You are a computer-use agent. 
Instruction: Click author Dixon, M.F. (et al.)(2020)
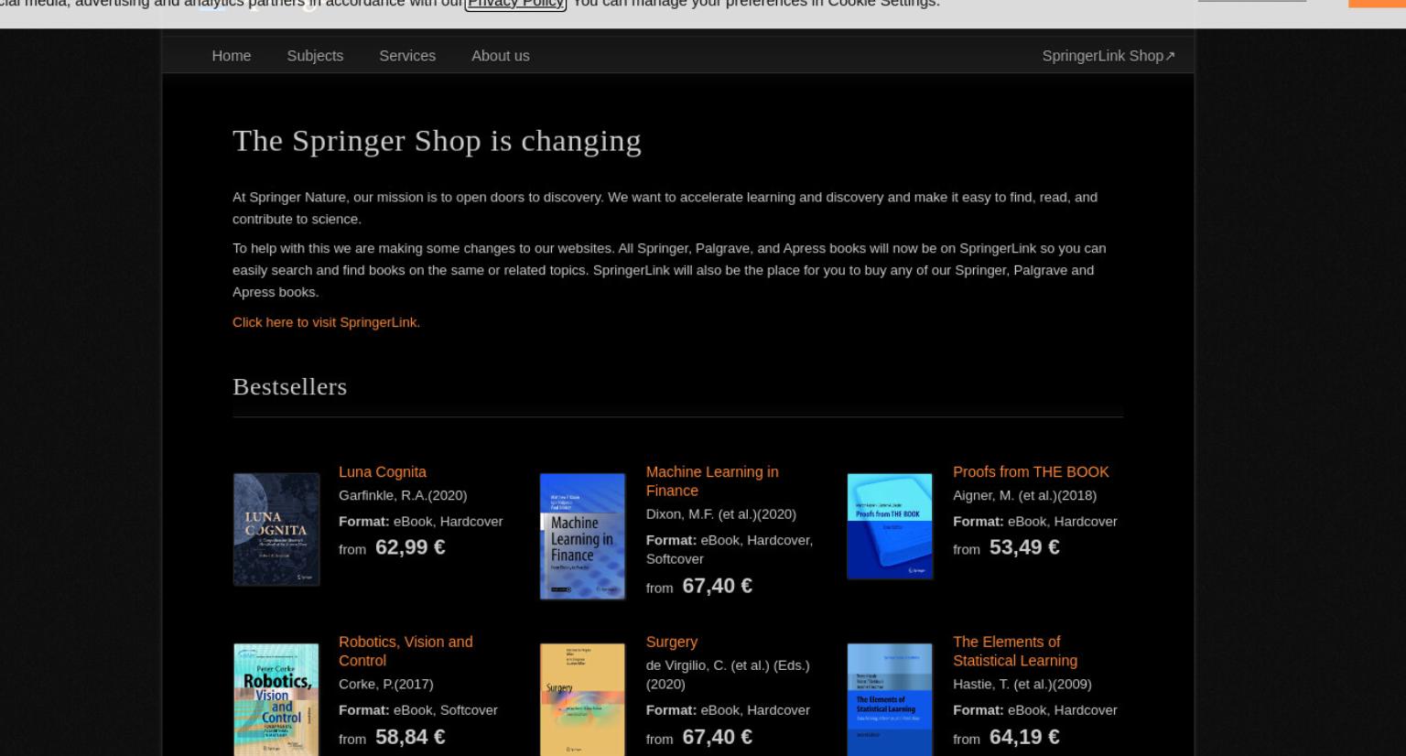720,514
